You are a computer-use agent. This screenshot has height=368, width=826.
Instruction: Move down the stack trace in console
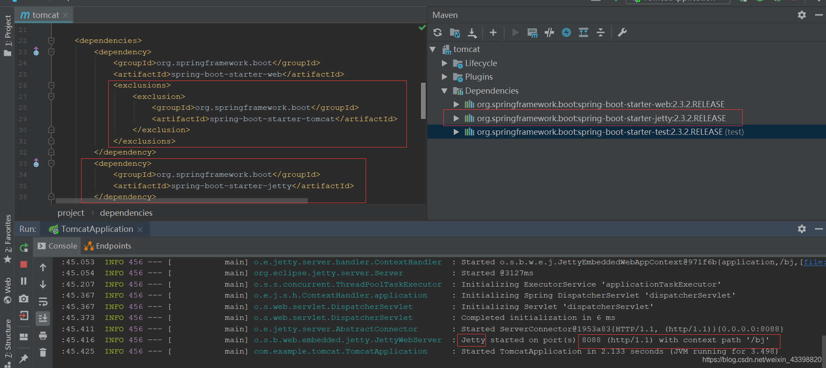(x=43, y=284)
